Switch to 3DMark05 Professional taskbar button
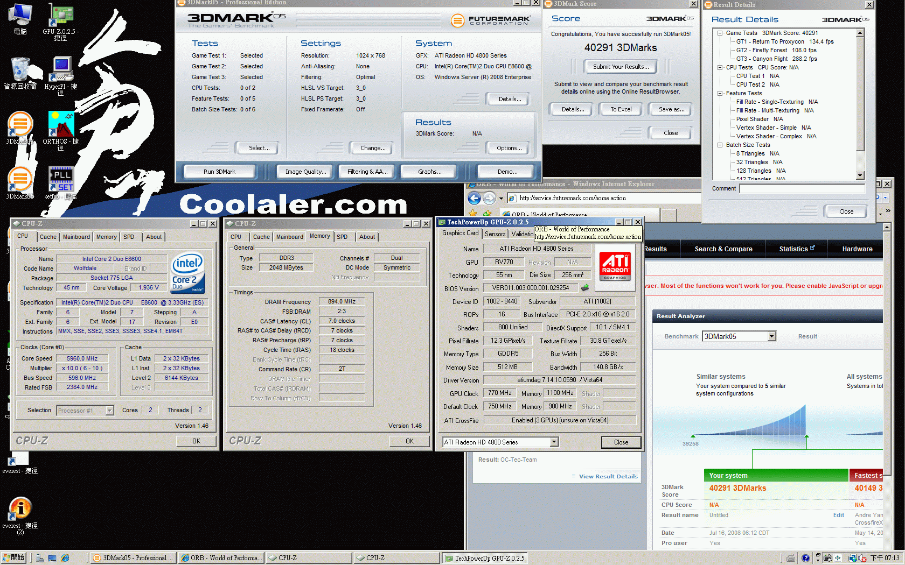Image resolution: width=905 pixels, height=565 pixels. coord(133,558)
